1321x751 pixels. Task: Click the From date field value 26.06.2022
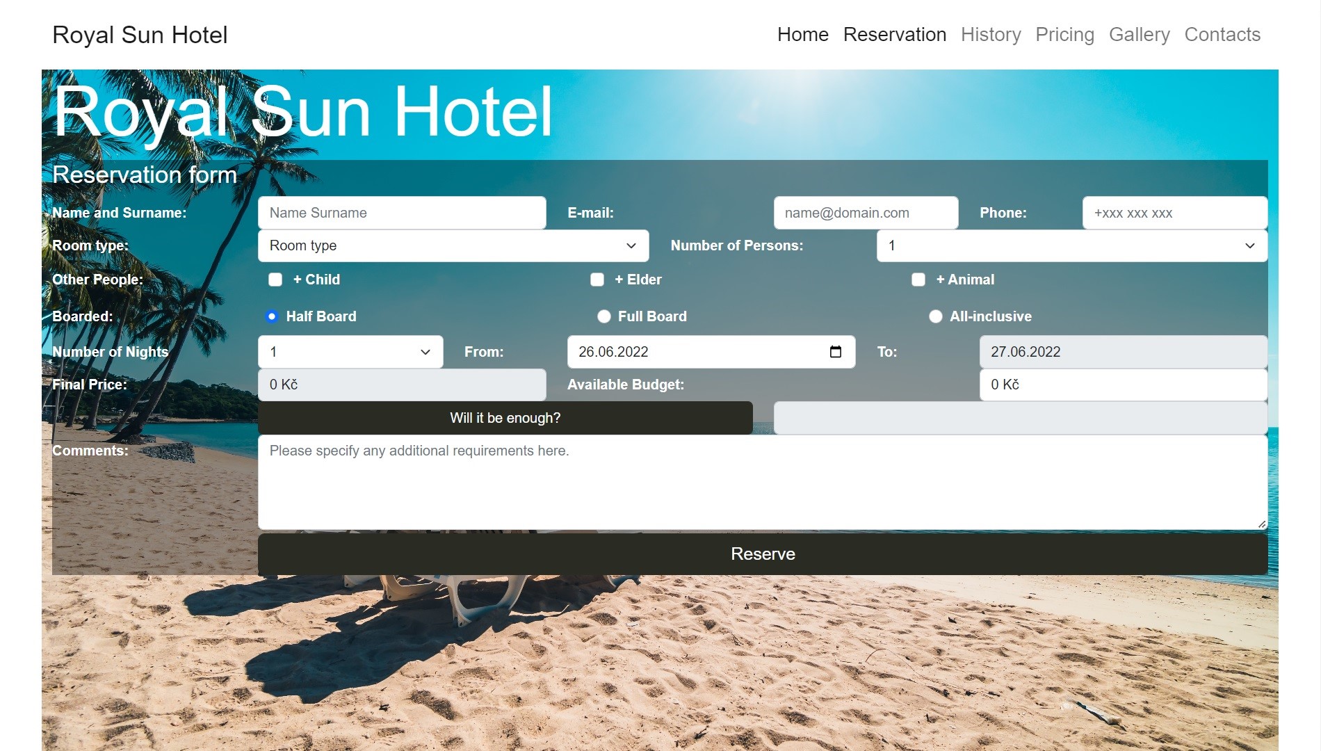click(x=613, y=352)
